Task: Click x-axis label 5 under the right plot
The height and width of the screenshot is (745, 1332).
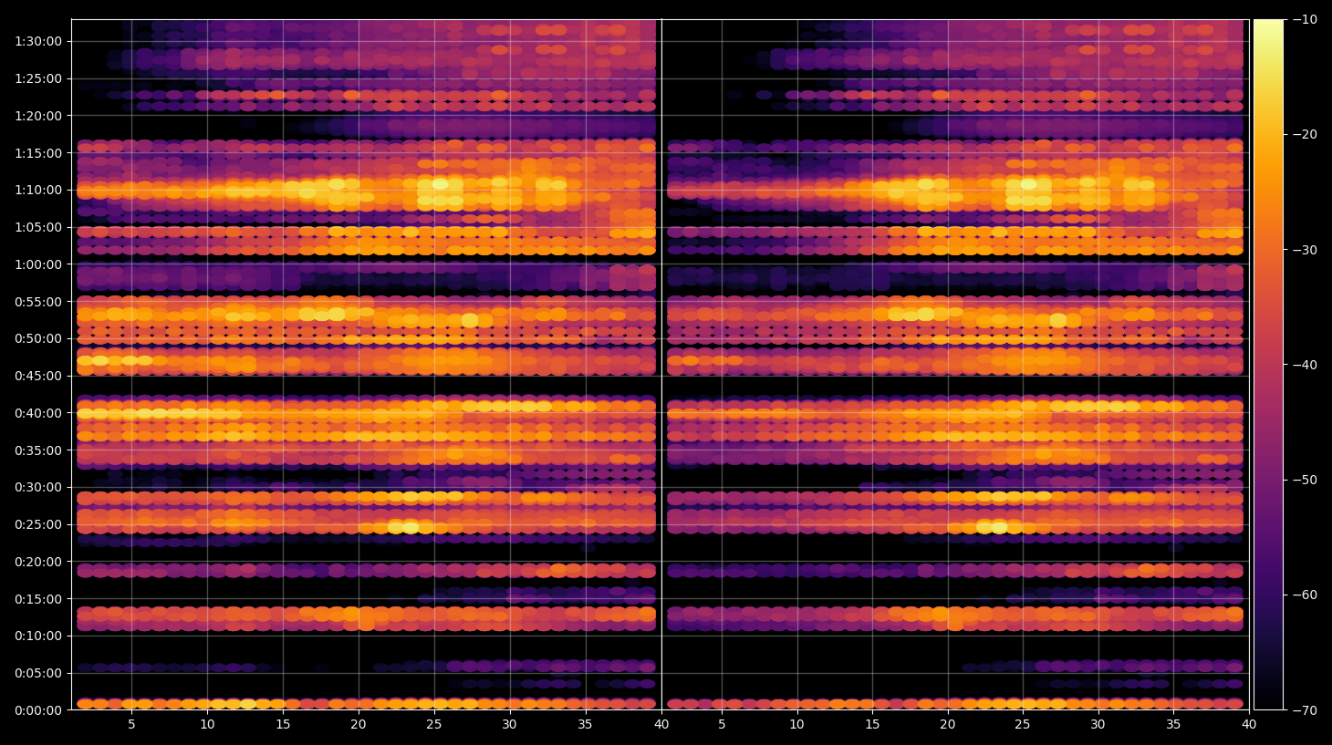Action: tap(722, 725)
